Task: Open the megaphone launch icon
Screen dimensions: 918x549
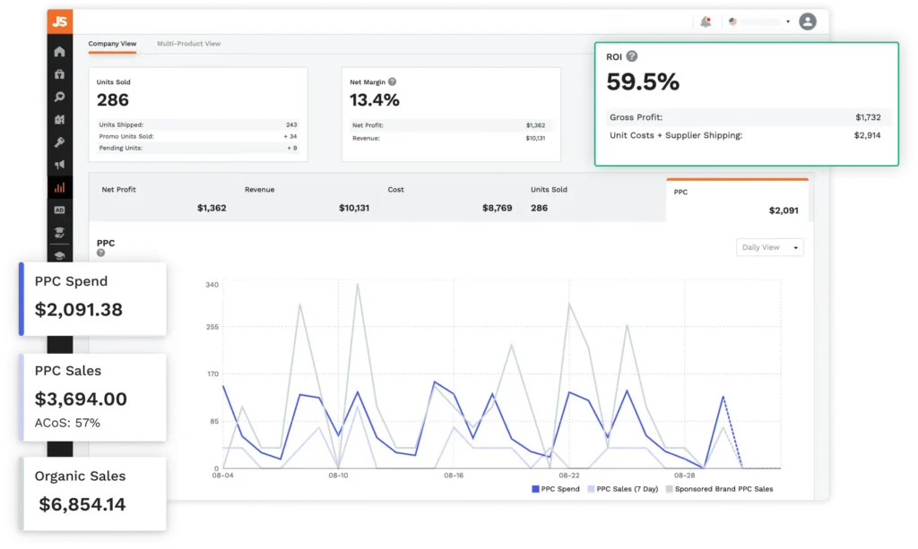Action: click(59, 164)
